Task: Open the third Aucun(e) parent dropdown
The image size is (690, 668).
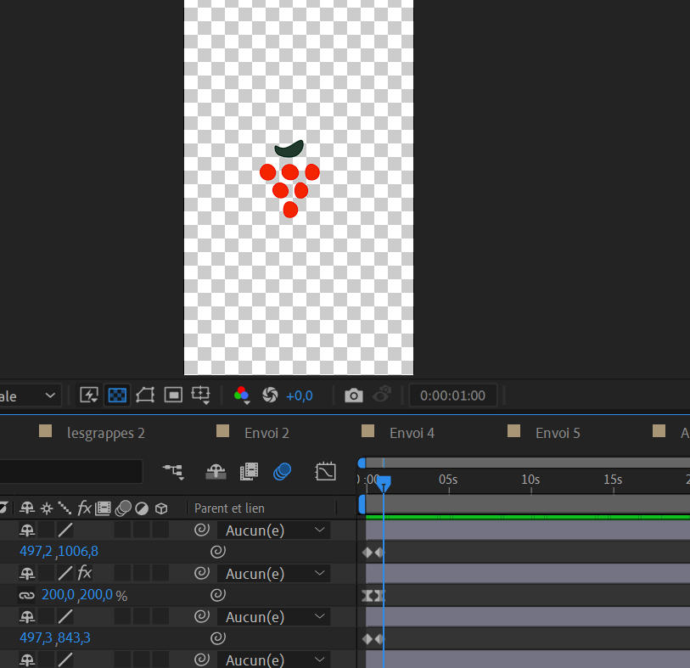Action: [273, 617]
